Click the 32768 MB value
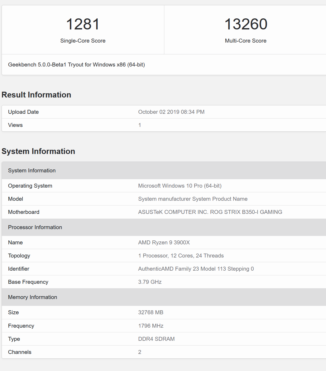326x371 pixels. tap(151, 312)
